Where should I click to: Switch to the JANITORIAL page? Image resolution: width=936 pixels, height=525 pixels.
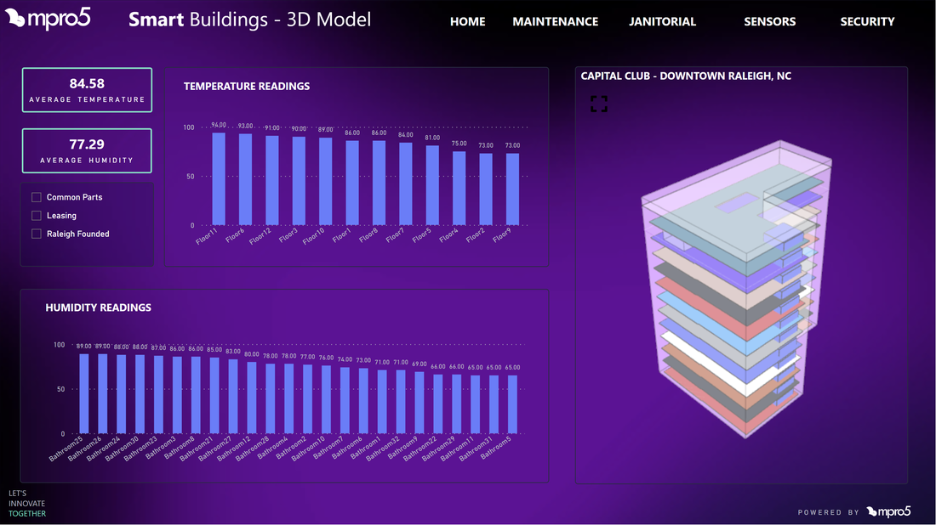click(662, 21)
